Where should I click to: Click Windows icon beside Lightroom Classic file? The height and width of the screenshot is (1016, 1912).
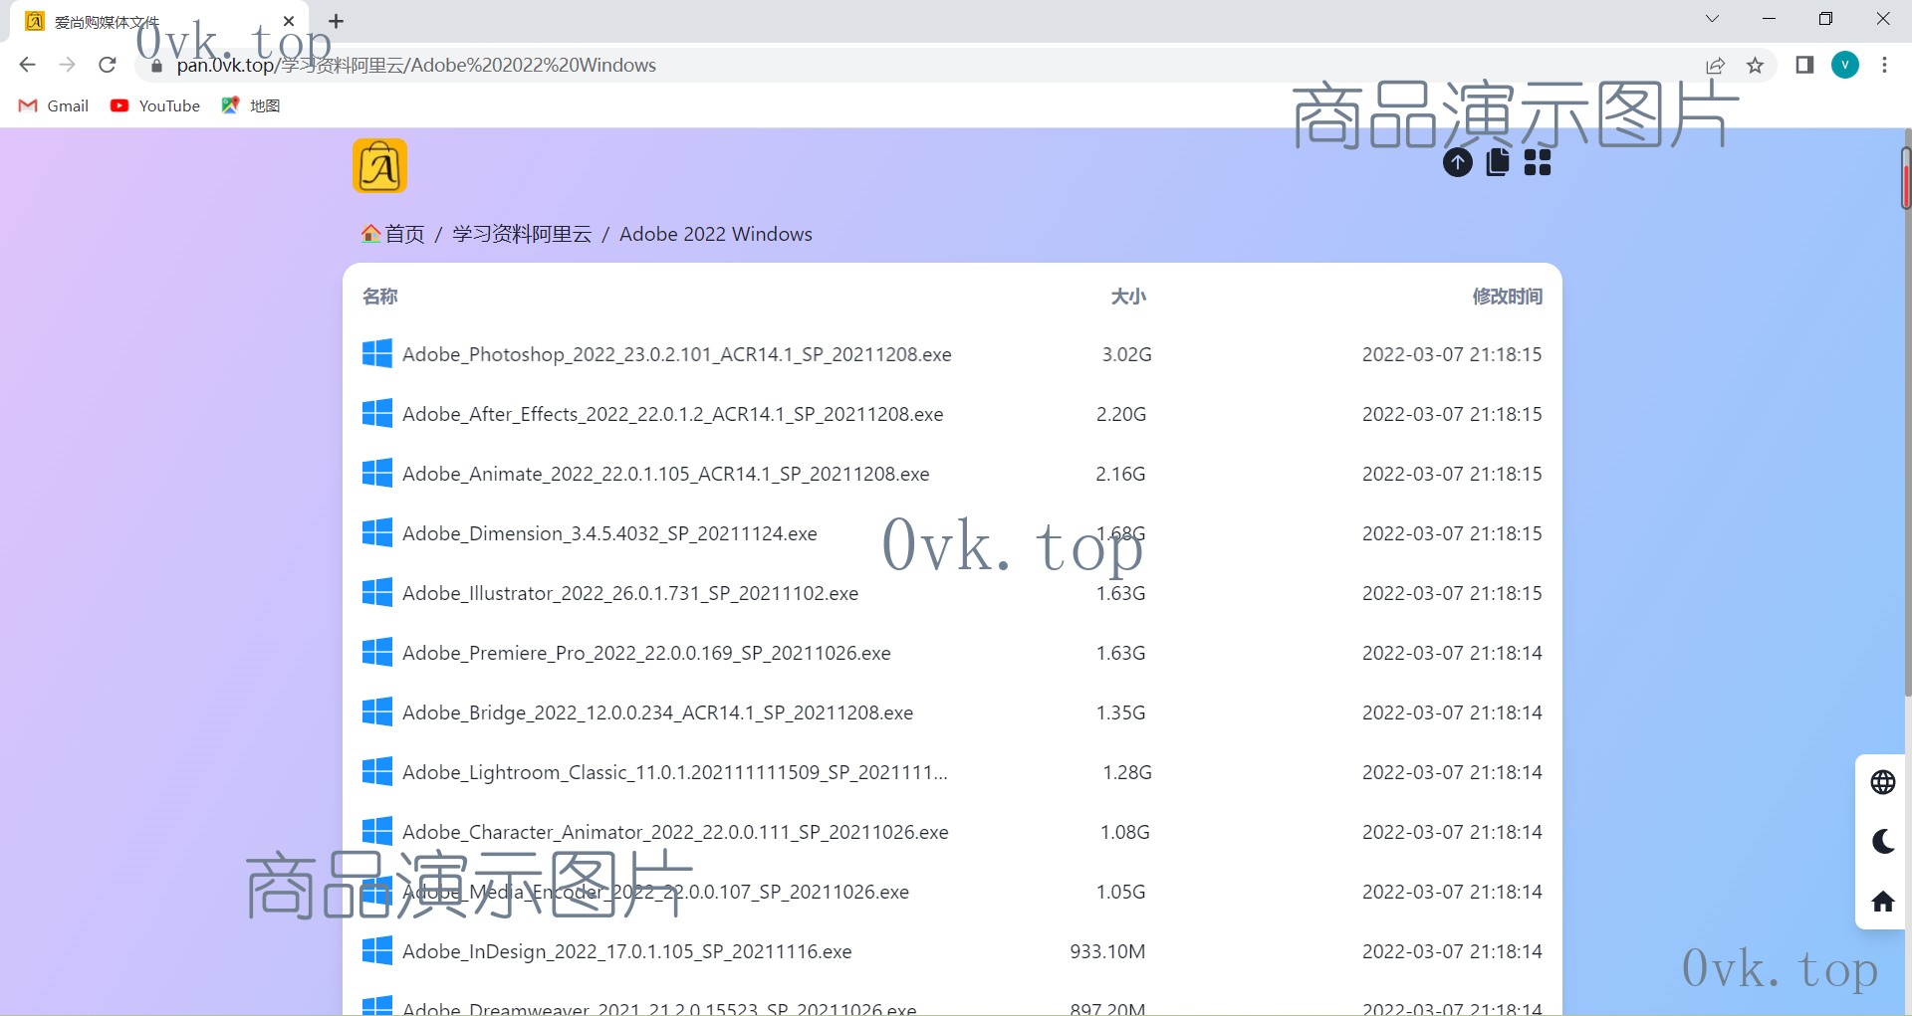click(x=377, y=771)
